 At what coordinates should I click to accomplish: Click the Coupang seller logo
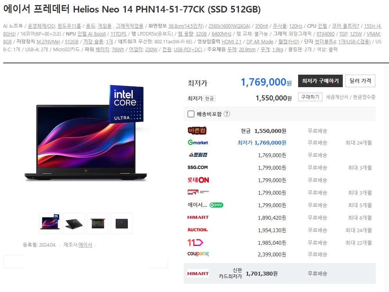point(198,254)
